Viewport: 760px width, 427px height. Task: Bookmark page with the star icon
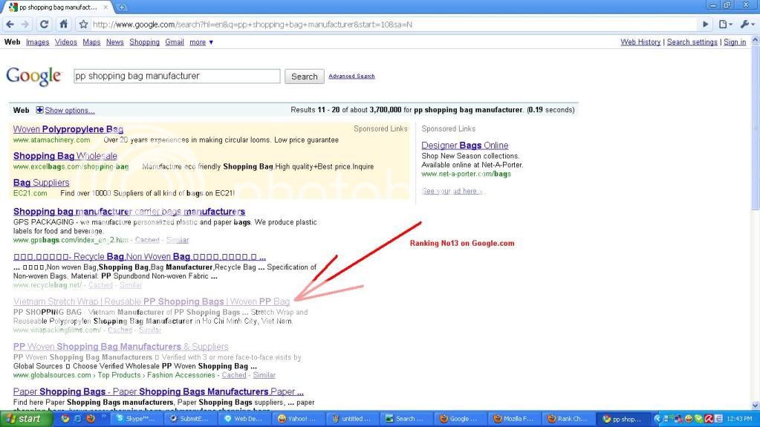[x=84, y=24]
